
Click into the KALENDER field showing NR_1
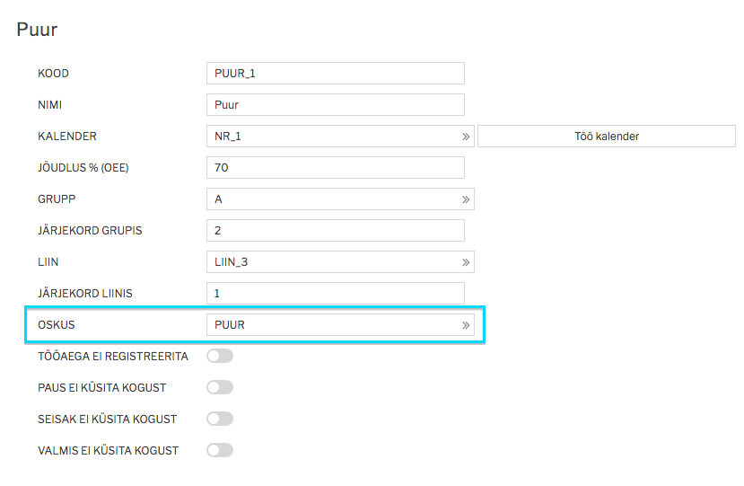point(332,137)
